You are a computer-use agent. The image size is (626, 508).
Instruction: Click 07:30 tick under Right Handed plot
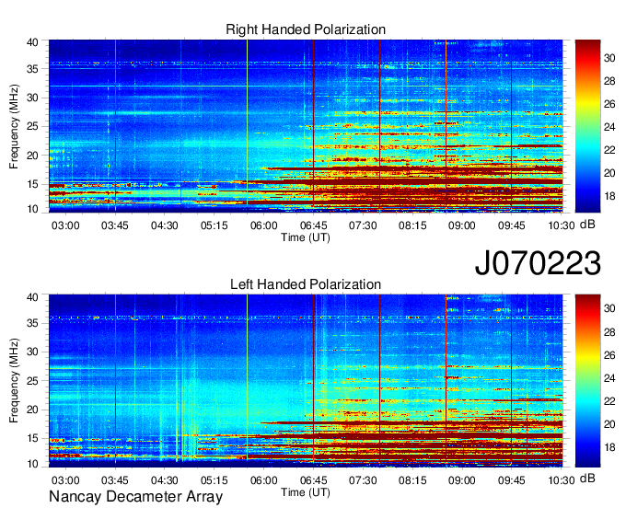coord(363,225)
